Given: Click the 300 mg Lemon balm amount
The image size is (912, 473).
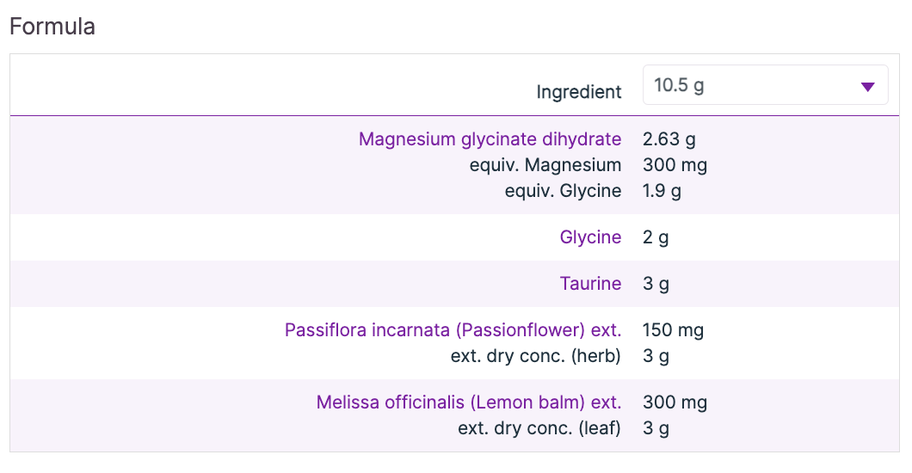Looking at the screenshot, I should click(675, 402).
